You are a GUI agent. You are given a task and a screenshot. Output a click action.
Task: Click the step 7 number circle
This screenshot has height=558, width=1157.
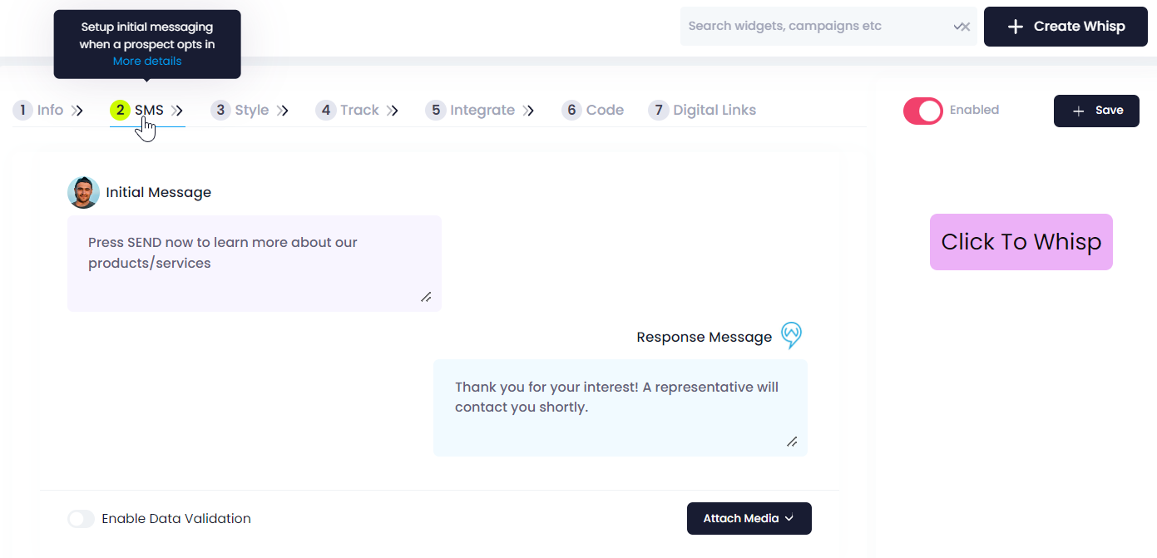coord(659,110)
